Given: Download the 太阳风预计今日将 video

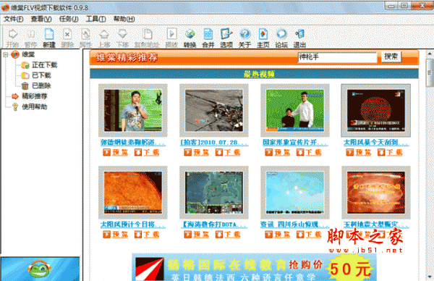Looking at the screenshot, I should point(147,235).
